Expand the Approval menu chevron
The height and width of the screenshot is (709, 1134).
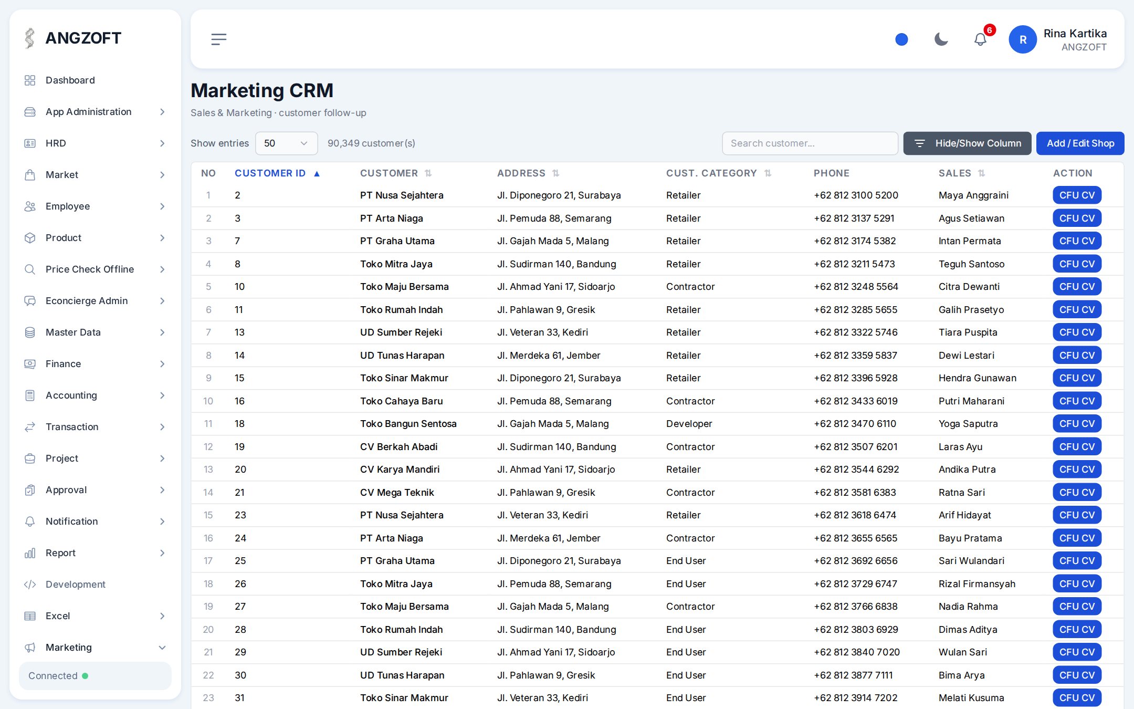click(x=162, y=490)
